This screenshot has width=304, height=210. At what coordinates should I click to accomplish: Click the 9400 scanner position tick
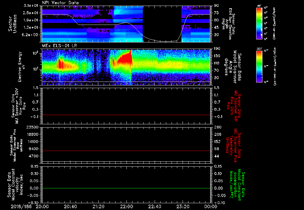[34, 149]
